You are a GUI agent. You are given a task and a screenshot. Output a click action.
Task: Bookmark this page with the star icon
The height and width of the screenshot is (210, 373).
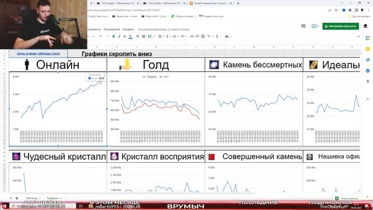[336, 10]
